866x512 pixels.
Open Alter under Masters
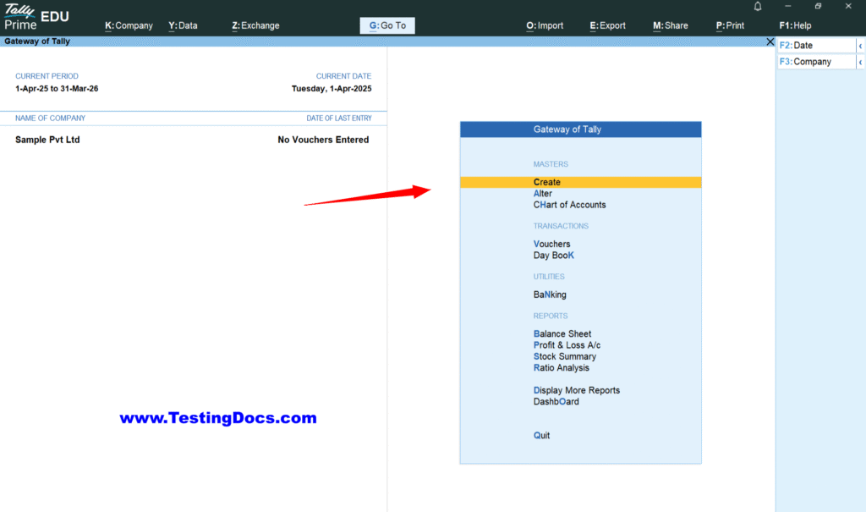pyautogui.click(x=542, y=193)
